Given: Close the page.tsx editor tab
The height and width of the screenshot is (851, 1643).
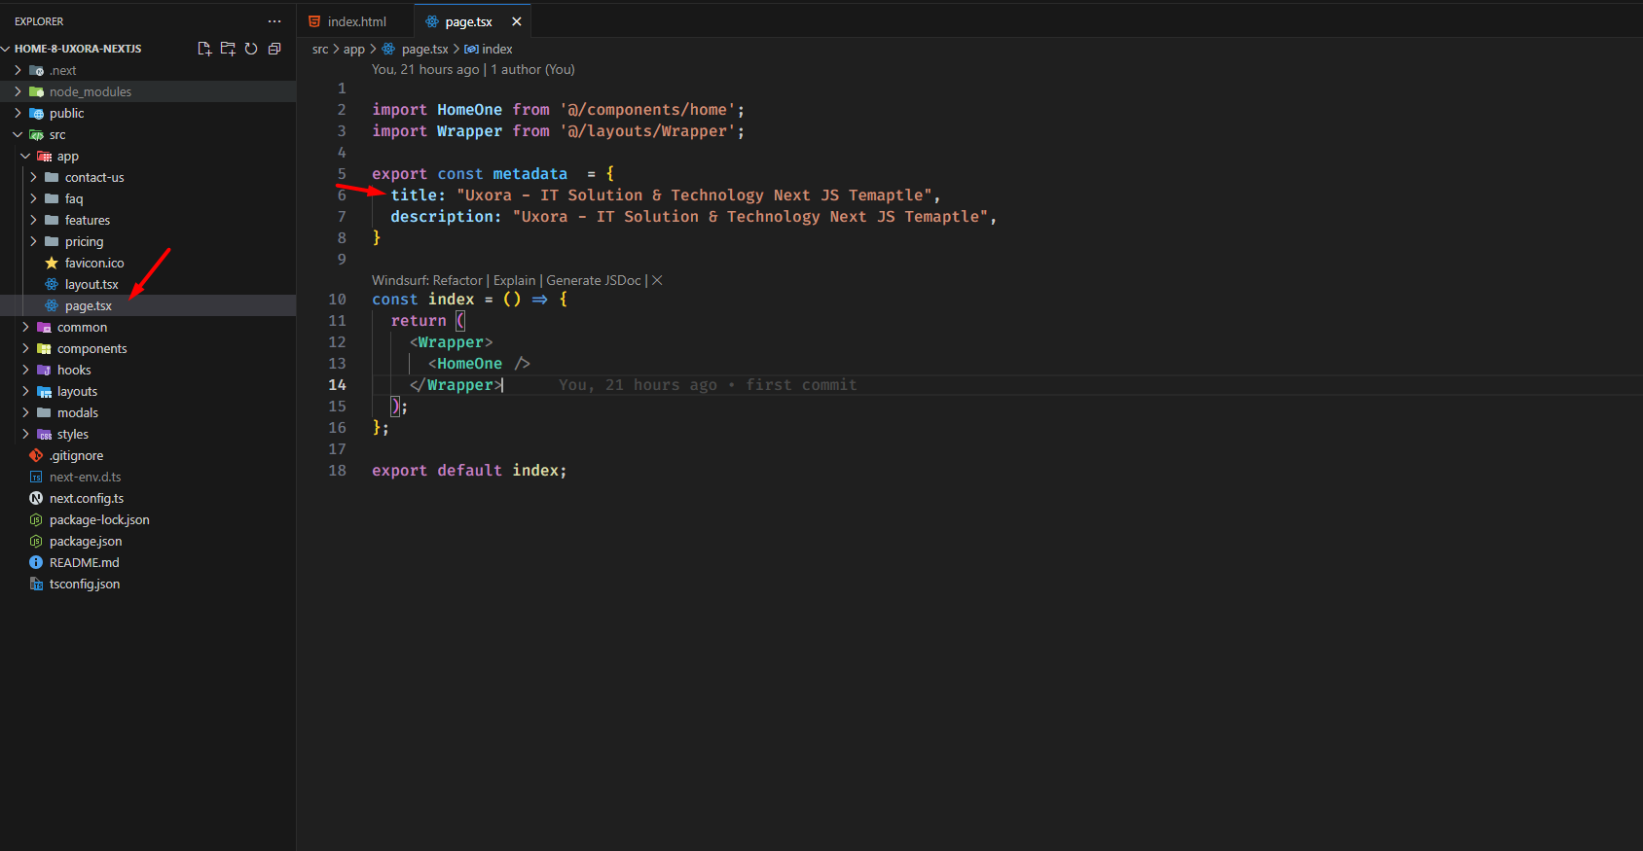Looking at the screenshot, I should tap(517, 21).
